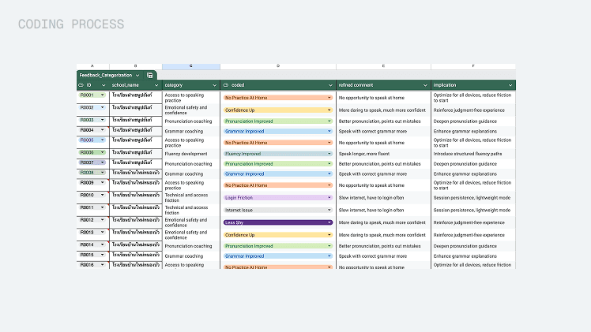Image resolution: width=591 pixels, height=332 pixels.
Task: Click the Confidence Up chip in row R0002
Action: tap(278, 110)
